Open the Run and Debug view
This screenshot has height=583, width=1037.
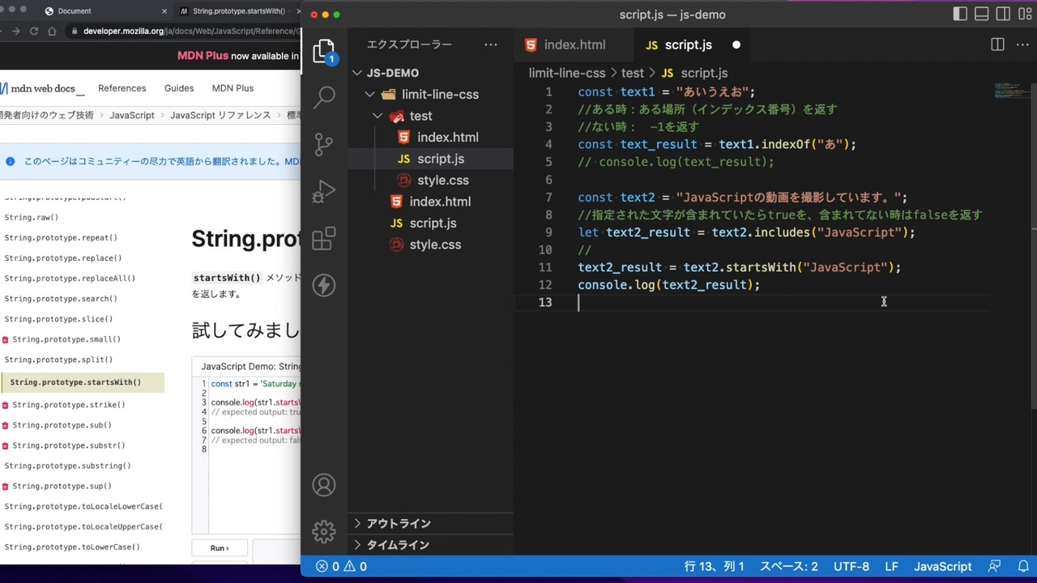tap(323, 191)
